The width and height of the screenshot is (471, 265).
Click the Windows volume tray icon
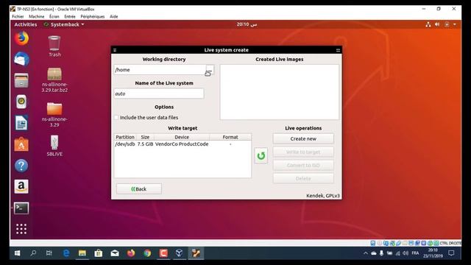point(406,253)
